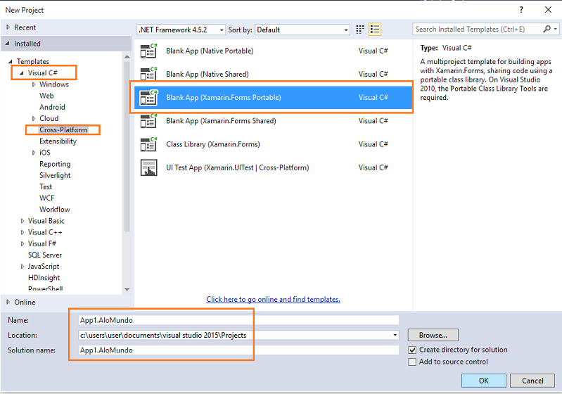This screenshot has width=562, height=394.
Task: Open the Sort by Default dropdown
Action: pyautogui.click(x=302, y=30)
